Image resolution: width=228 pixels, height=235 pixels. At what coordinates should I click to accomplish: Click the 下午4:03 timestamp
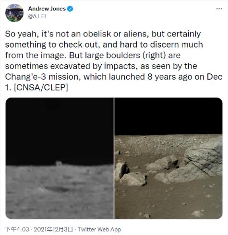click(x=17, y=229)
